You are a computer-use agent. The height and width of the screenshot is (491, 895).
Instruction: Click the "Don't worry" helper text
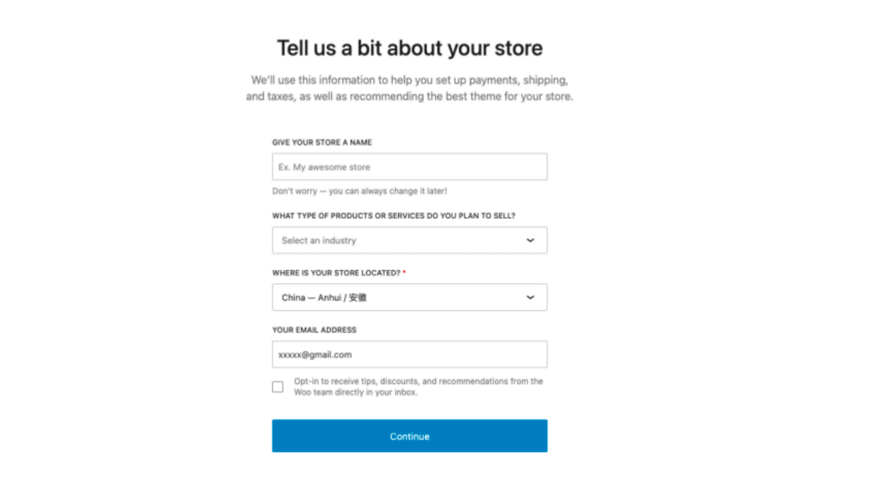click(x=359, y=191)
